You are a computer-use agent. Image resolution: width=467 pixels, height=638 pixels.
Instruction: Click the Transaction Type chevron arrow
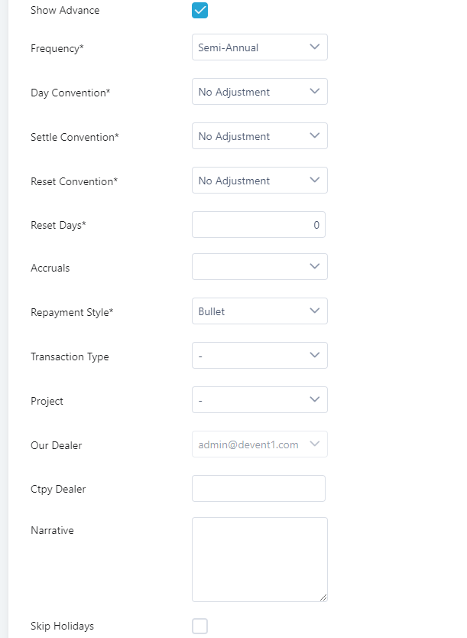click(314, 356)
